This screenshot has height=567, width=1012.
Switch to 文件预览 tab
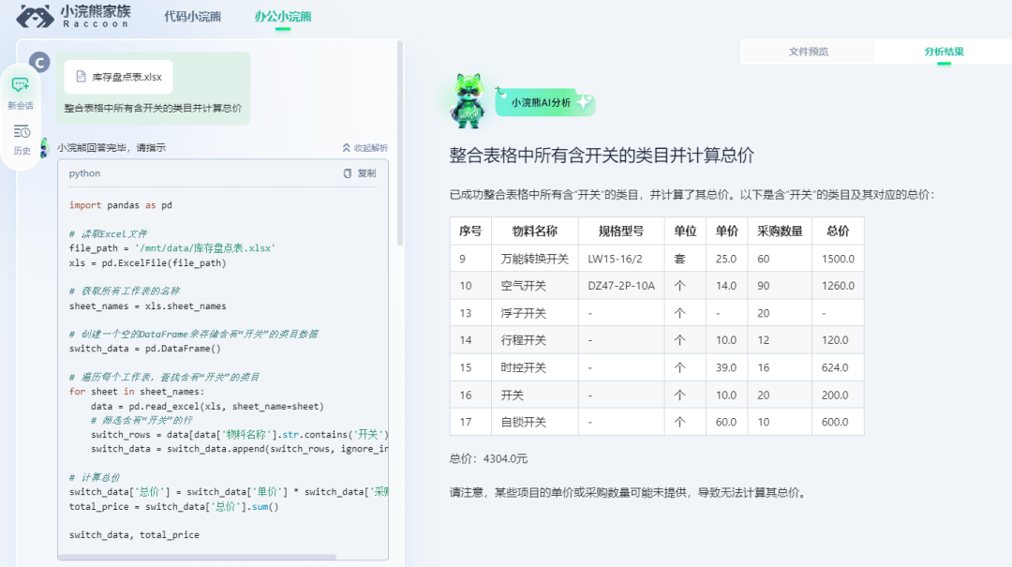point(808,52)
